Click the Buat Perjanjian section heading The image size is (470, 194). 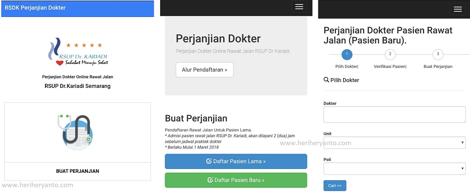pyautogui.click(x=196, y=118)
